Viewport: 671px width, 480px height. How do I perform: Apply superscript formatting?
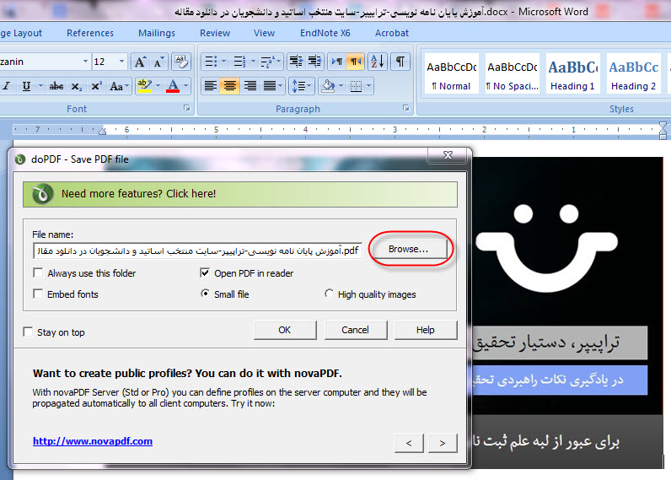[96, 86]
